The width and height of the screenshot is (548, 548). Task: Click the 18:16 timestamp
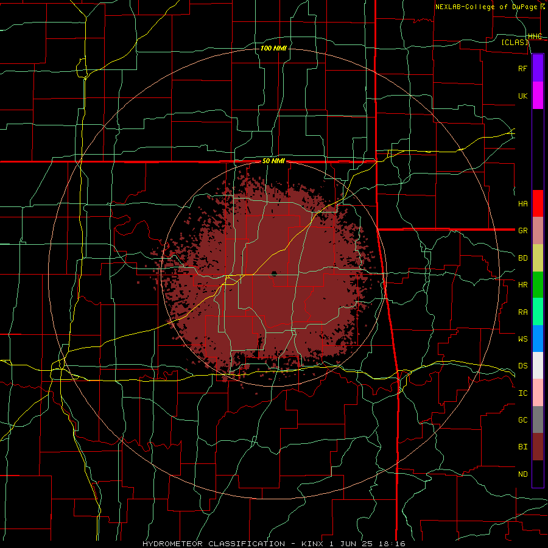point(391,544)
